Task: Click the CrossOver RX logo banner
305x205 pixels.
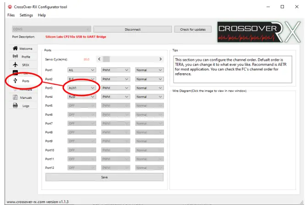Action: (x=259, y=32)
